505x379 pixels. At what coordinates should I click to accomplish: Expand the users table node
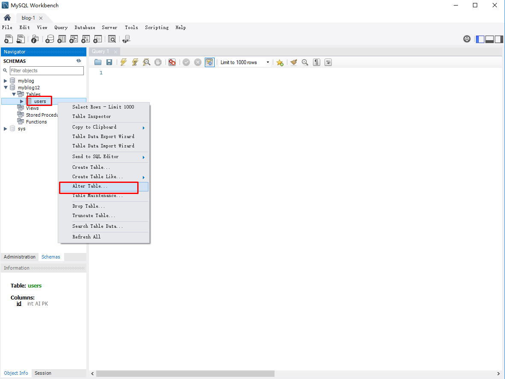click(x=21, y=101)
